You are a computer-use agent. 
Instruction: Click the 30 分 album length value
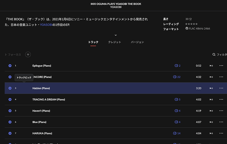[x=189, y=19]
